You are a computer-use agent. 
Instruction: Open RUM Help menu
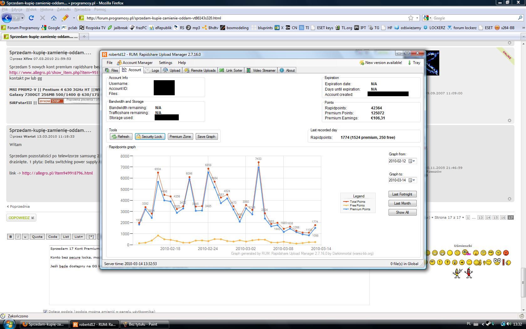click(x=182, y=63)
